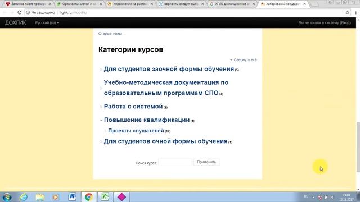Open Windows Media Player taskbar icon
Image resolution: width=360 pixels, height=202 pixels.
point(56,197)
